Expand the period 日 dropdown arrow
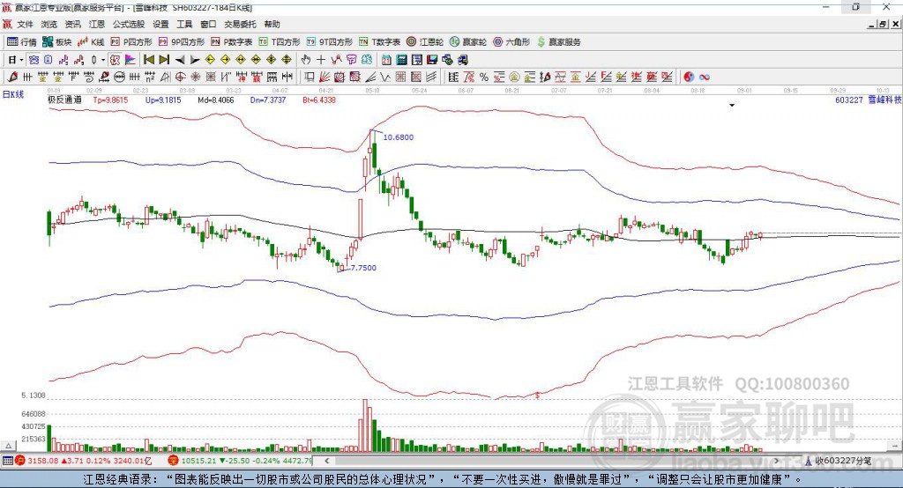The width and height of the screenshot is (903, 488). tap(21, 60)
